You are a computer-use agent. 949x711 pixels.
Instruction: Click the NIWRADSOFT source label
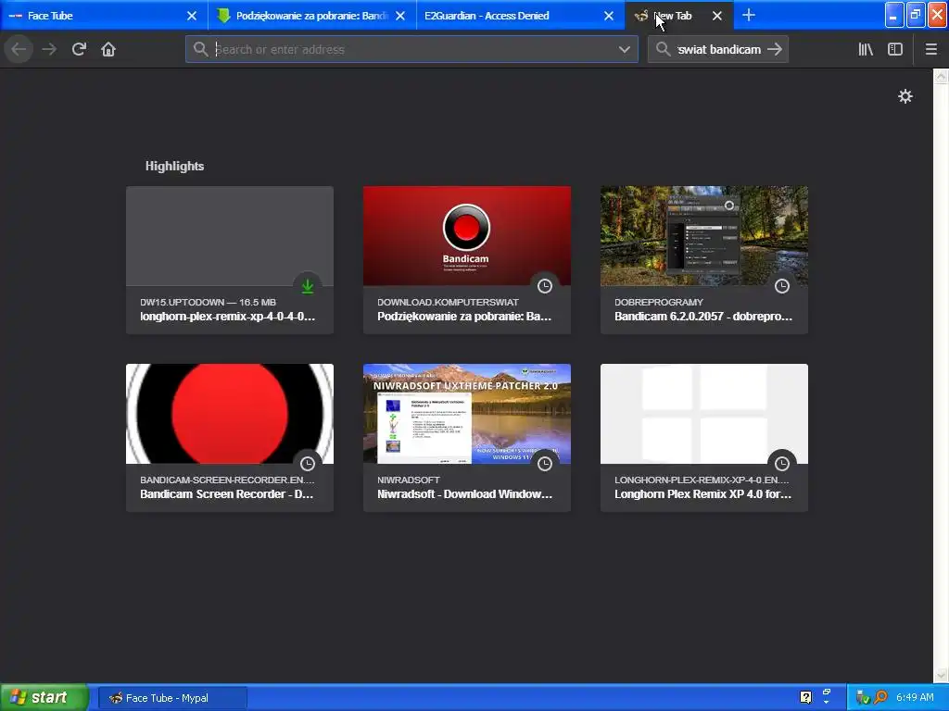(409, 480)
